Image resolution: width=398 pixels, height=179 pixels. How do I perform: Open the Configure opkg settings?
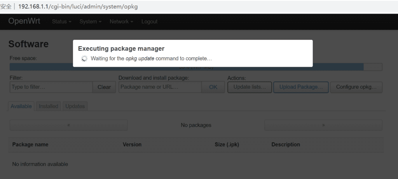pyautogui.click(x=356, y=87)
